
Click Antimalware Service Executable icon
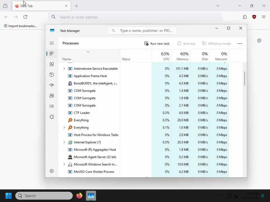[70, 69]
